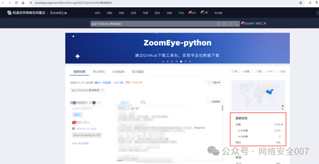Click the 设备 search type row
This screenshot has width=319, height=164.
(x=258, y=124)
